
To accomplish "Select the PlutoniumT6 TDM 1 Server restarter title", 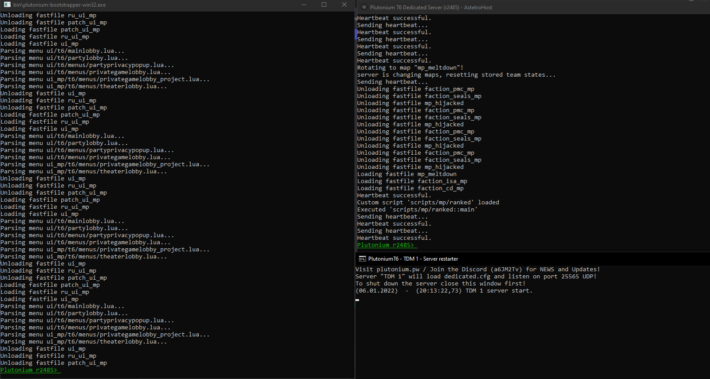I will pos(413,259).
